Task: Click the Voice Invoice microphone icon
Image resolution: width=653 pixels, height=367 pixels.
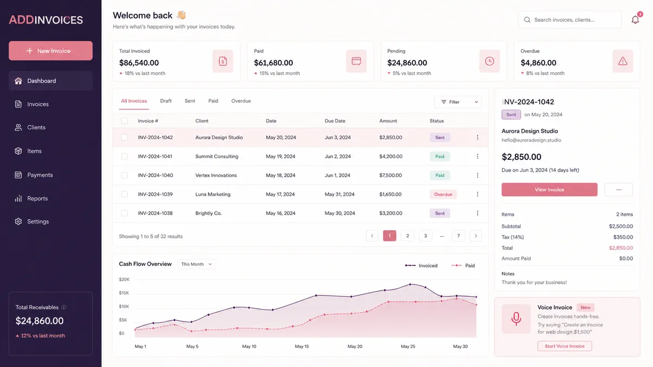Action: [516, 319]
